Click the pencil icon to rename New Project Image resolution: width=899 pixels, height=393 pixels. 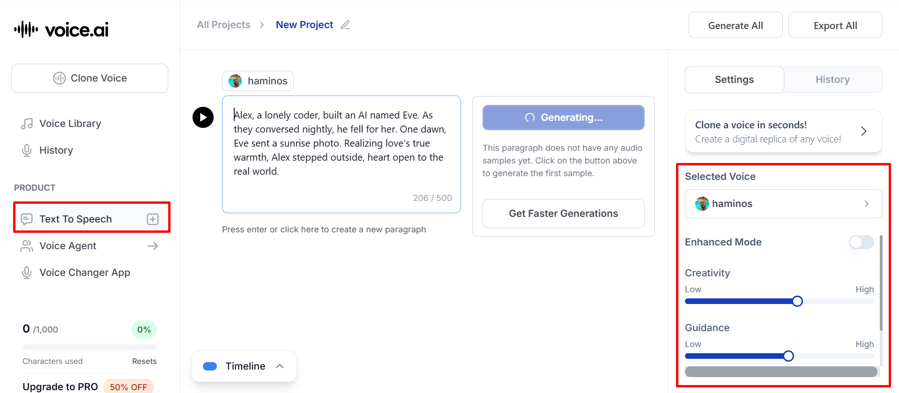[345, 25]
